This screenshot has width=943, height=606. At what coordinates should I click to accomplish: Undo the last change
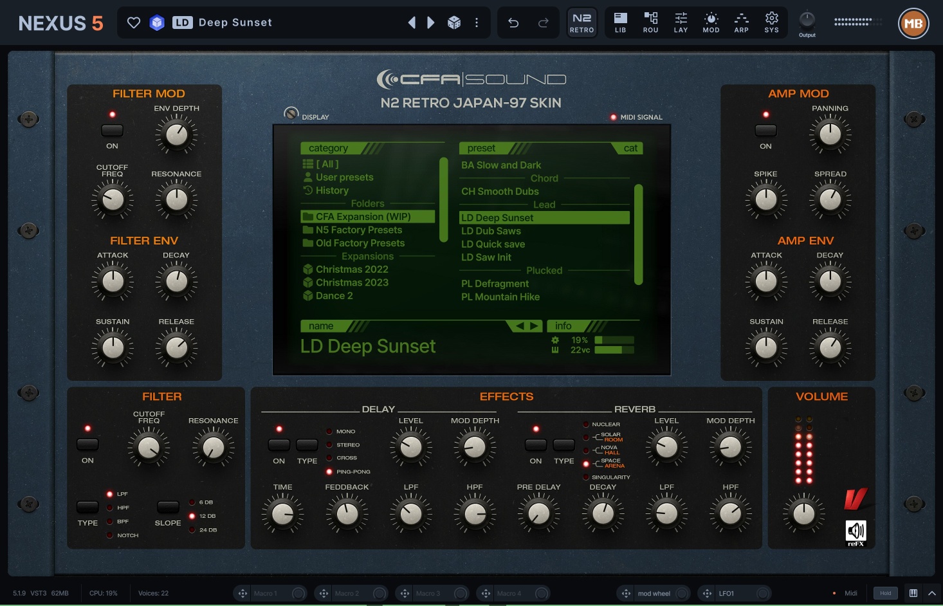point(513,23)
